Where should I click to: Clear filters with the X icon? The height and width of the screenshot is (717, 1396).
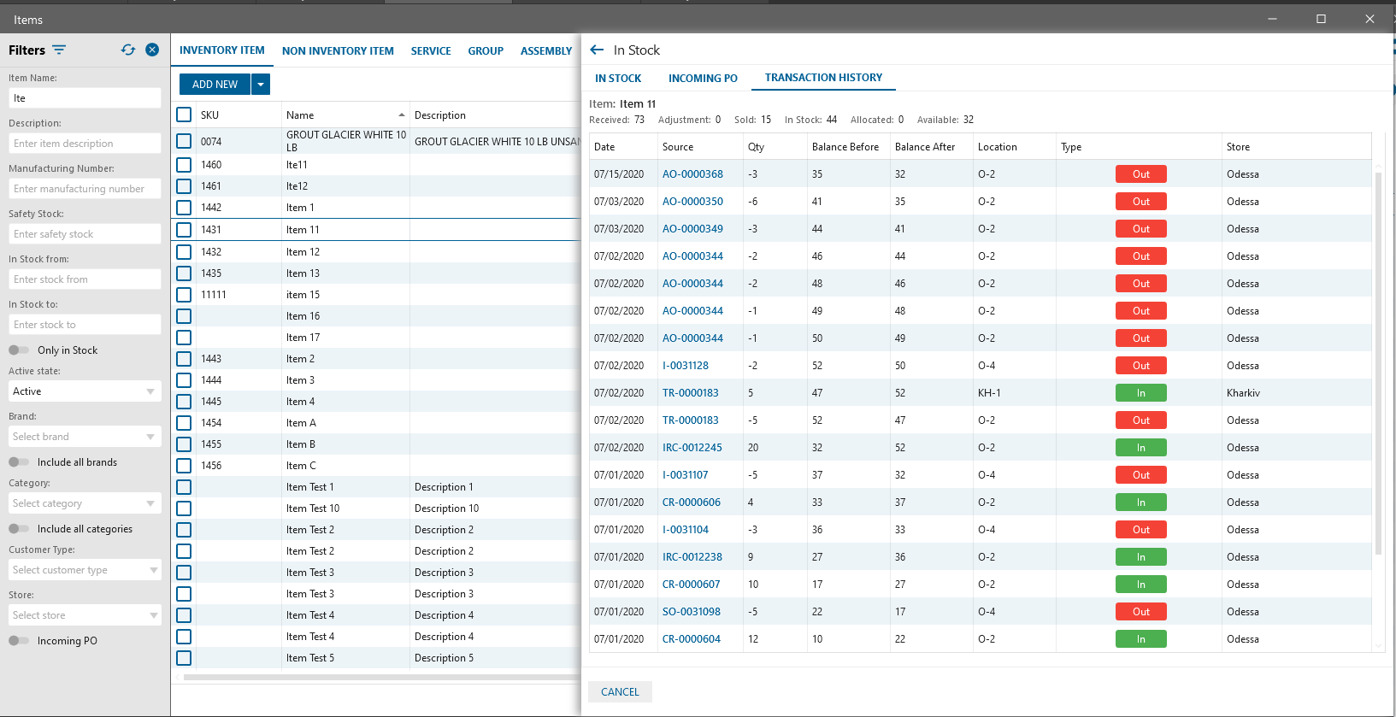pos(152,50)
